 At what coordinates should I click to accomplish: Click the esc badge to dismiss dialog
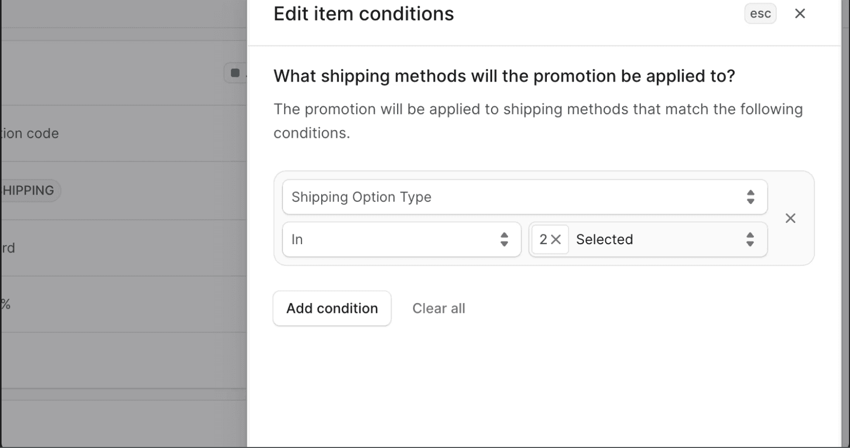[760, 13]
